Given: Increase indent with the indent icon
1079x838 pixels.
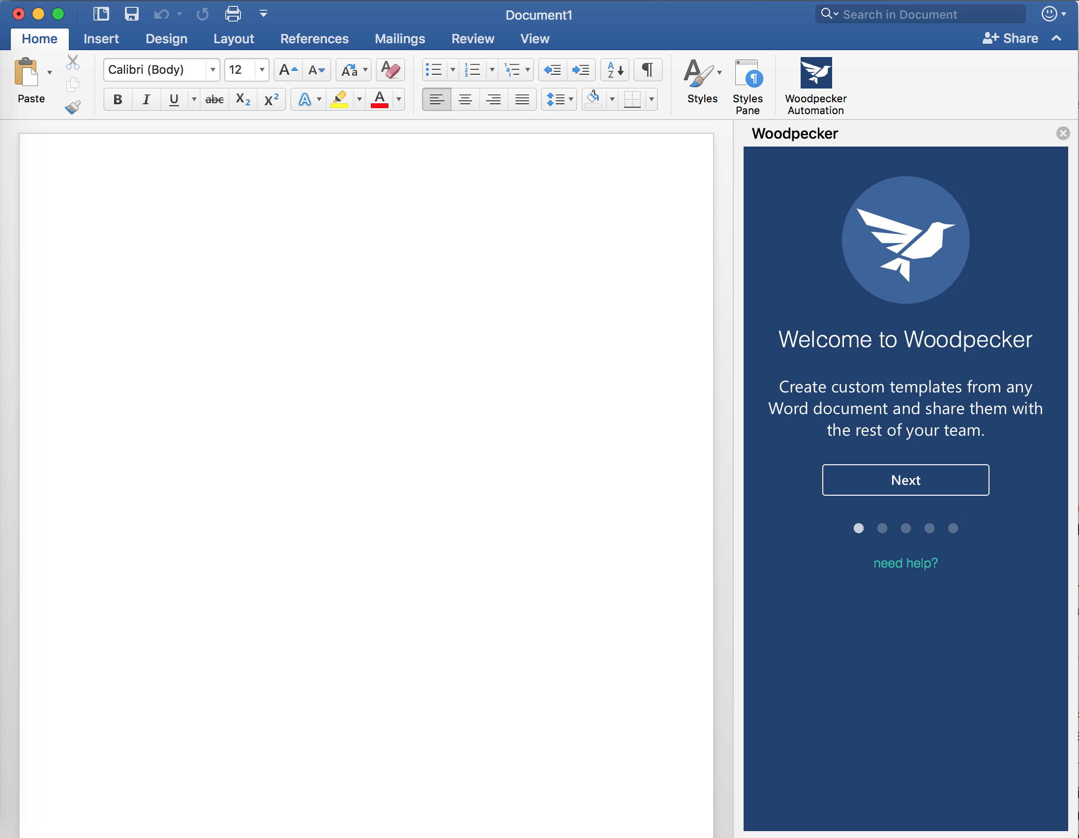Looking at the screenshot, I should (581, 70).
